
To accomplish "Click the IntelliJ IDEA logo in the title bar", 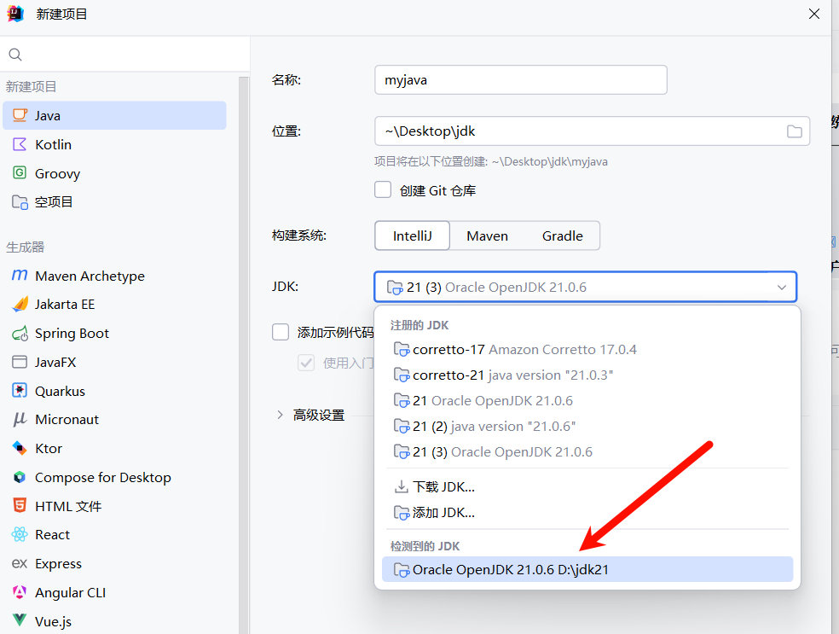I will [x=15, y=14].
